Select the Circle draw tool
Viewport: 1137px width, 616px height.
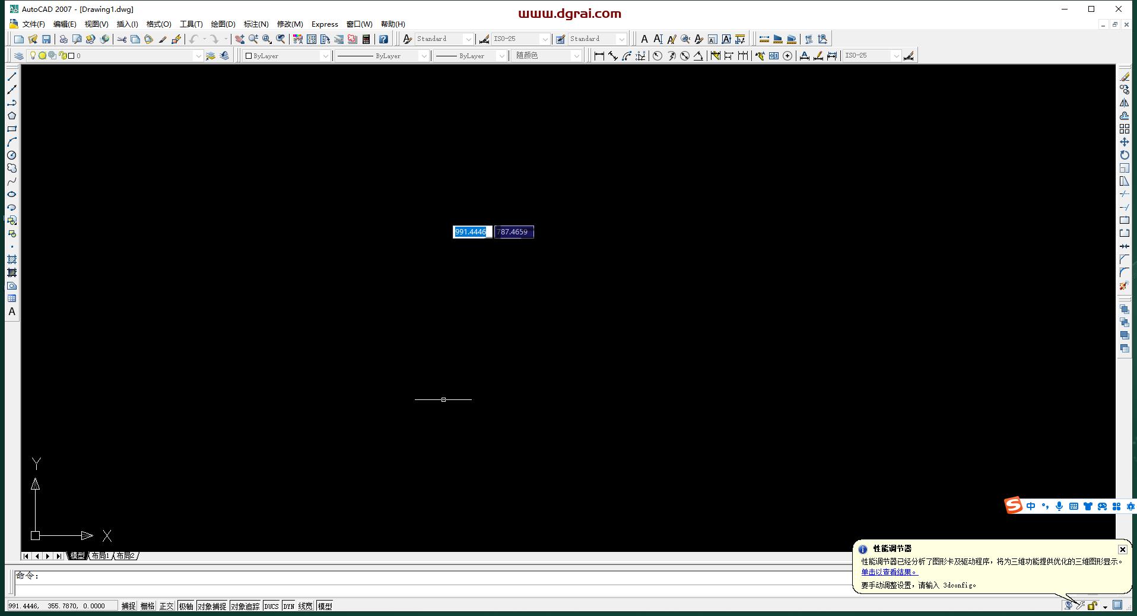tap(11, 155)
